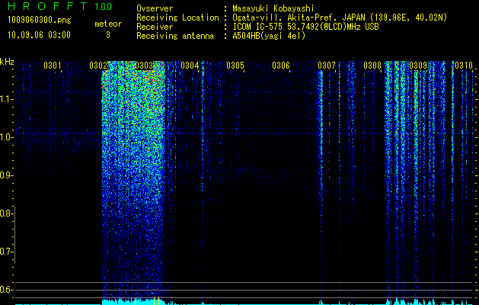Click the date stamp 10.09.06 03:00

pos(39,35)
